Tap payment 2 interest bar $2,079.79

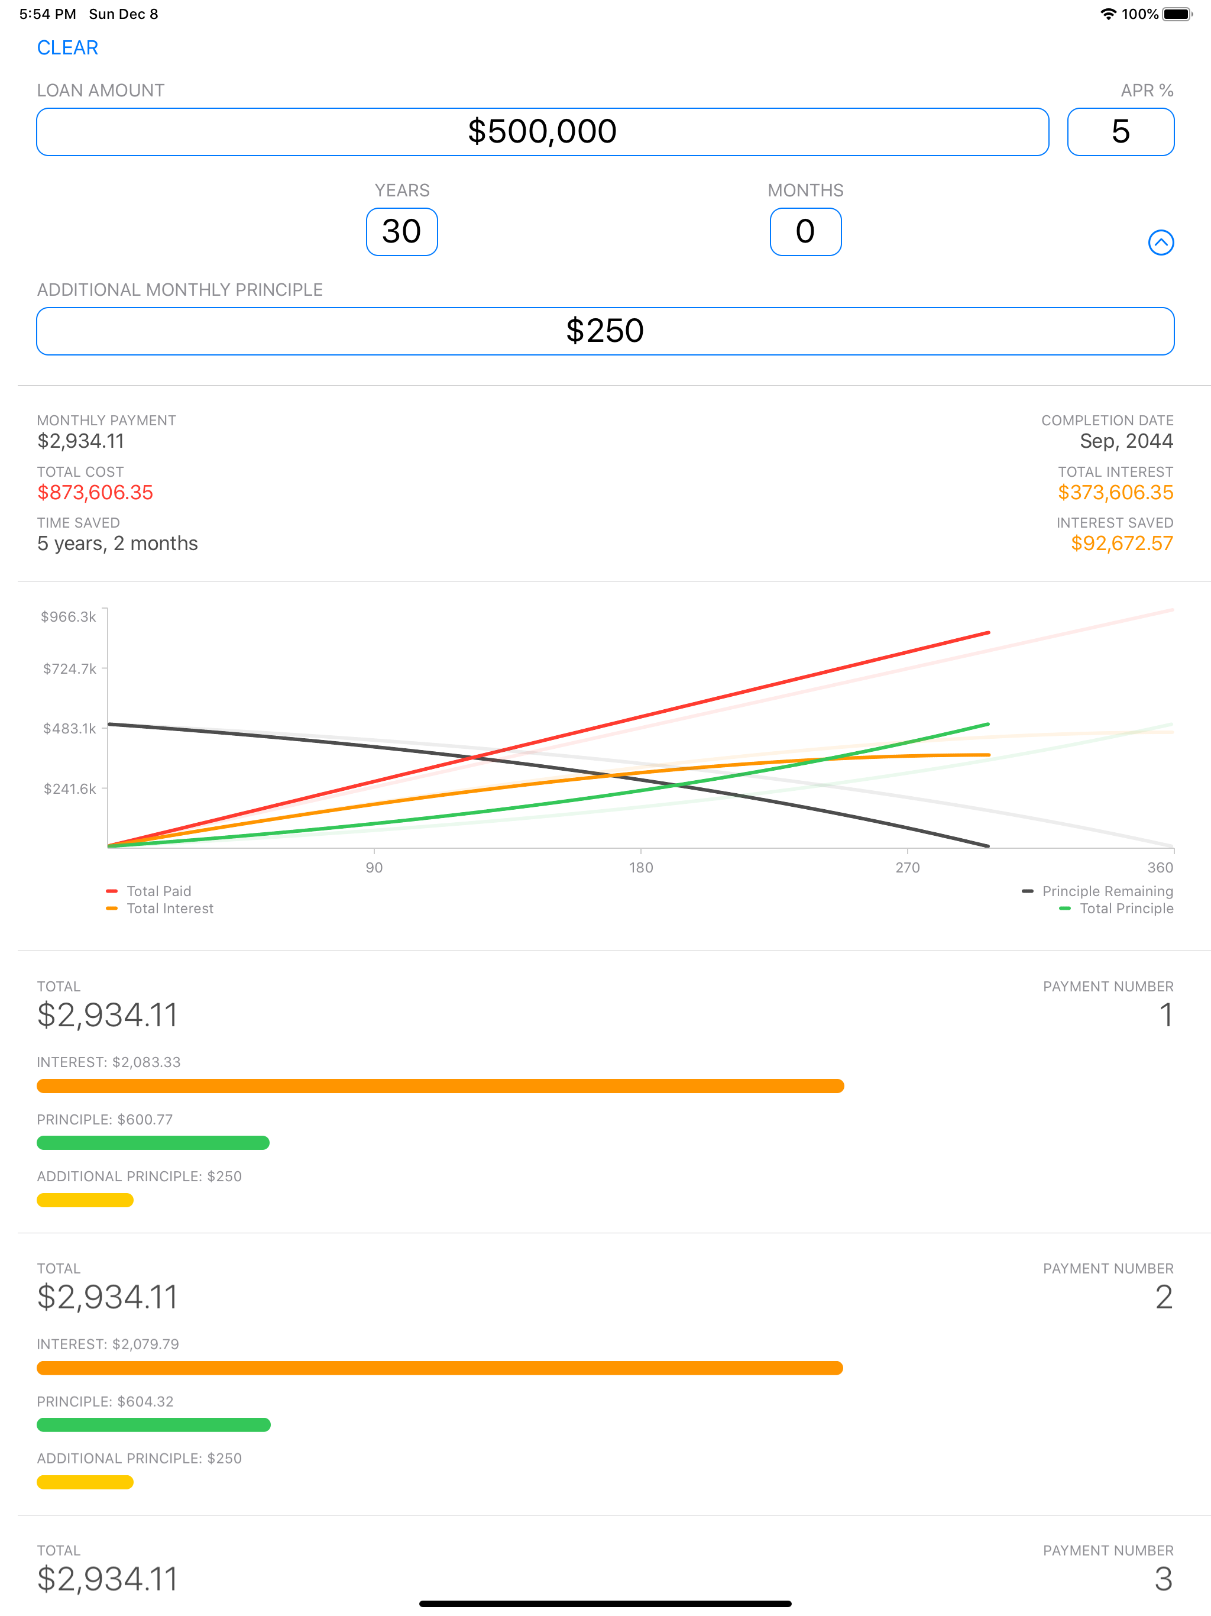tap(440, 1368)
